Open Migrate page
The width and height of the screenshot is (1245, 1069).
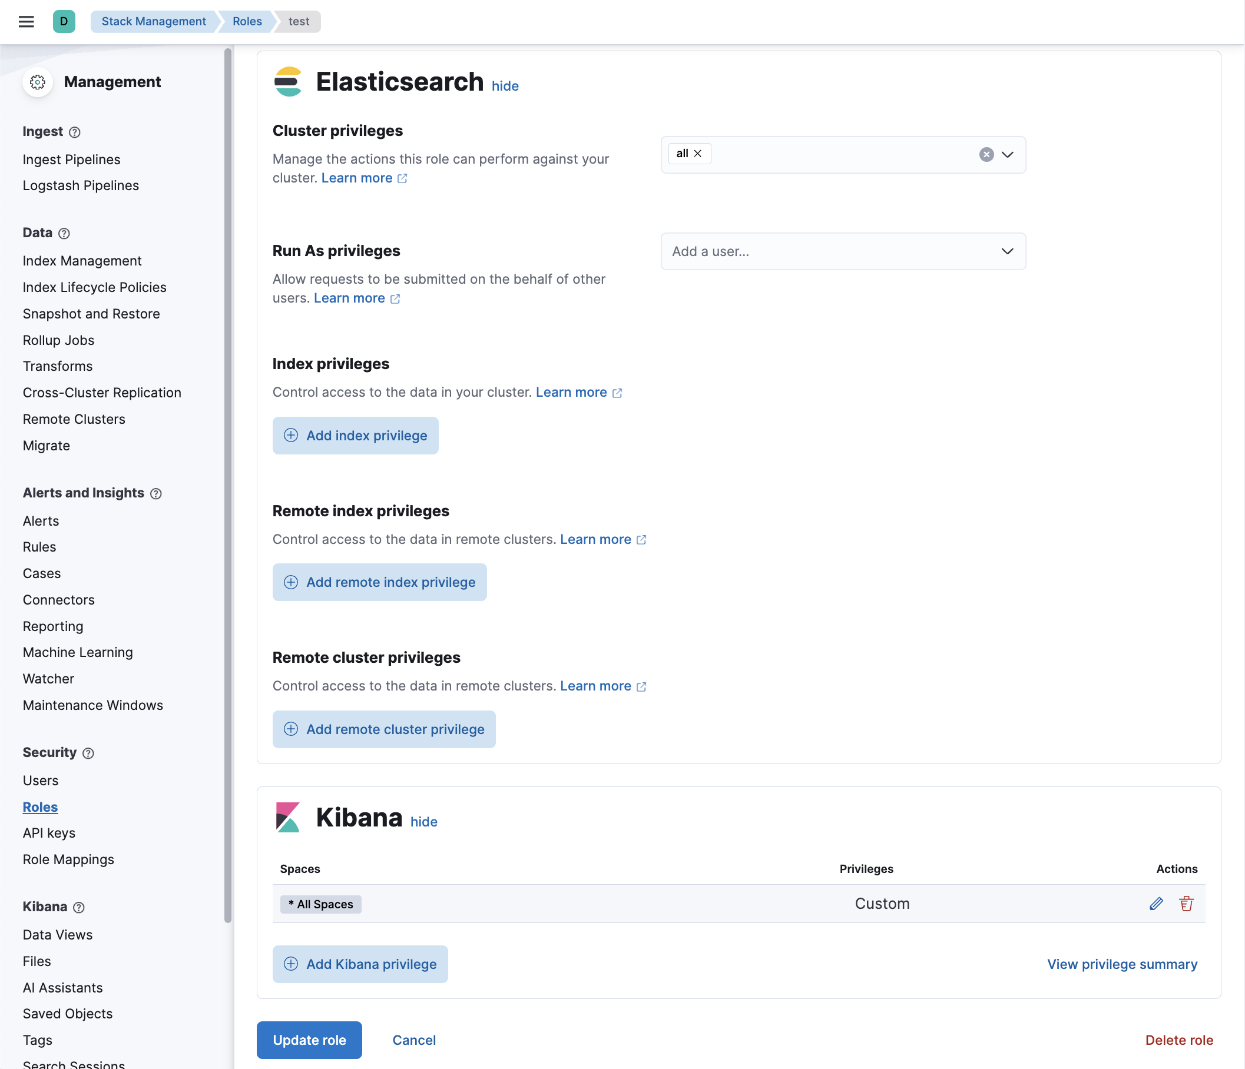47,446
